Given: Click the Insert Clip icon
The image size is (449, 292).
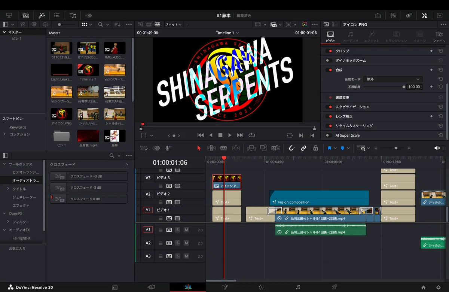Looking at the screenshot, I should point(251,148).
